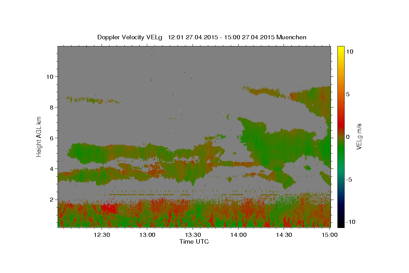Image resolution: width=409 pixels, height=273 pixels.
Task: Click the 'VELg m/s' colorbar title
Action: point(359,136)
